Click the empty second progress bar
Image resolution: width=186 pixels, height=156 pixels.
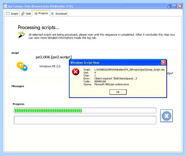[85, 120]
